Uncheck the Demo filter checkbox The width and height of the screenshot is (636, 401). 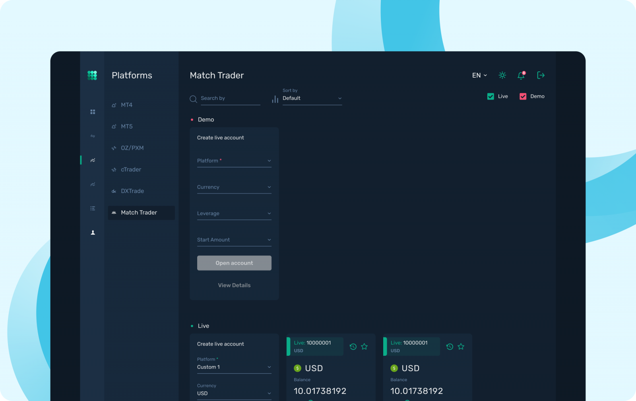523,96
